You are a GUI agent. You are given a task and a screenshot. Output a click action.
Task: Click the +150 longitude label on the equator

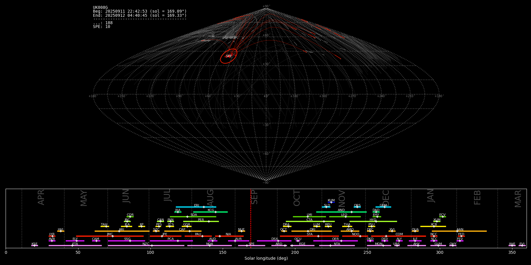pos(121,96)
